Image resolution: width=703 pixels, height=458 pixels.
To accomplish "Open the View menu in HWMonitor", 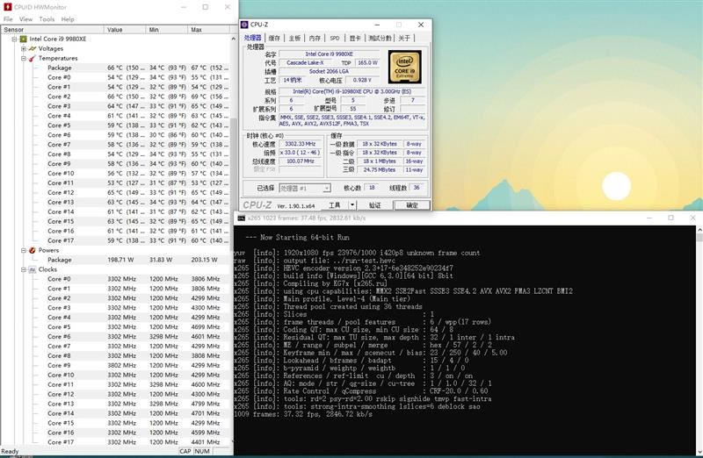I will [25, 19].
